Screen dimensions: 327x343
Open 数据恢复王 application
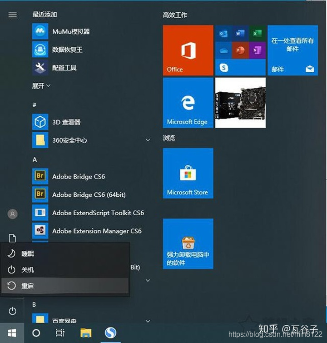click(x=92, y=50)
